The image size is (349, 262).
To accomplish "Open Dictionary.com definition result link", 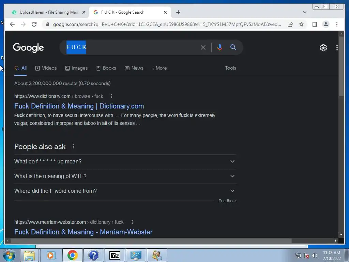I will point(79,106).
